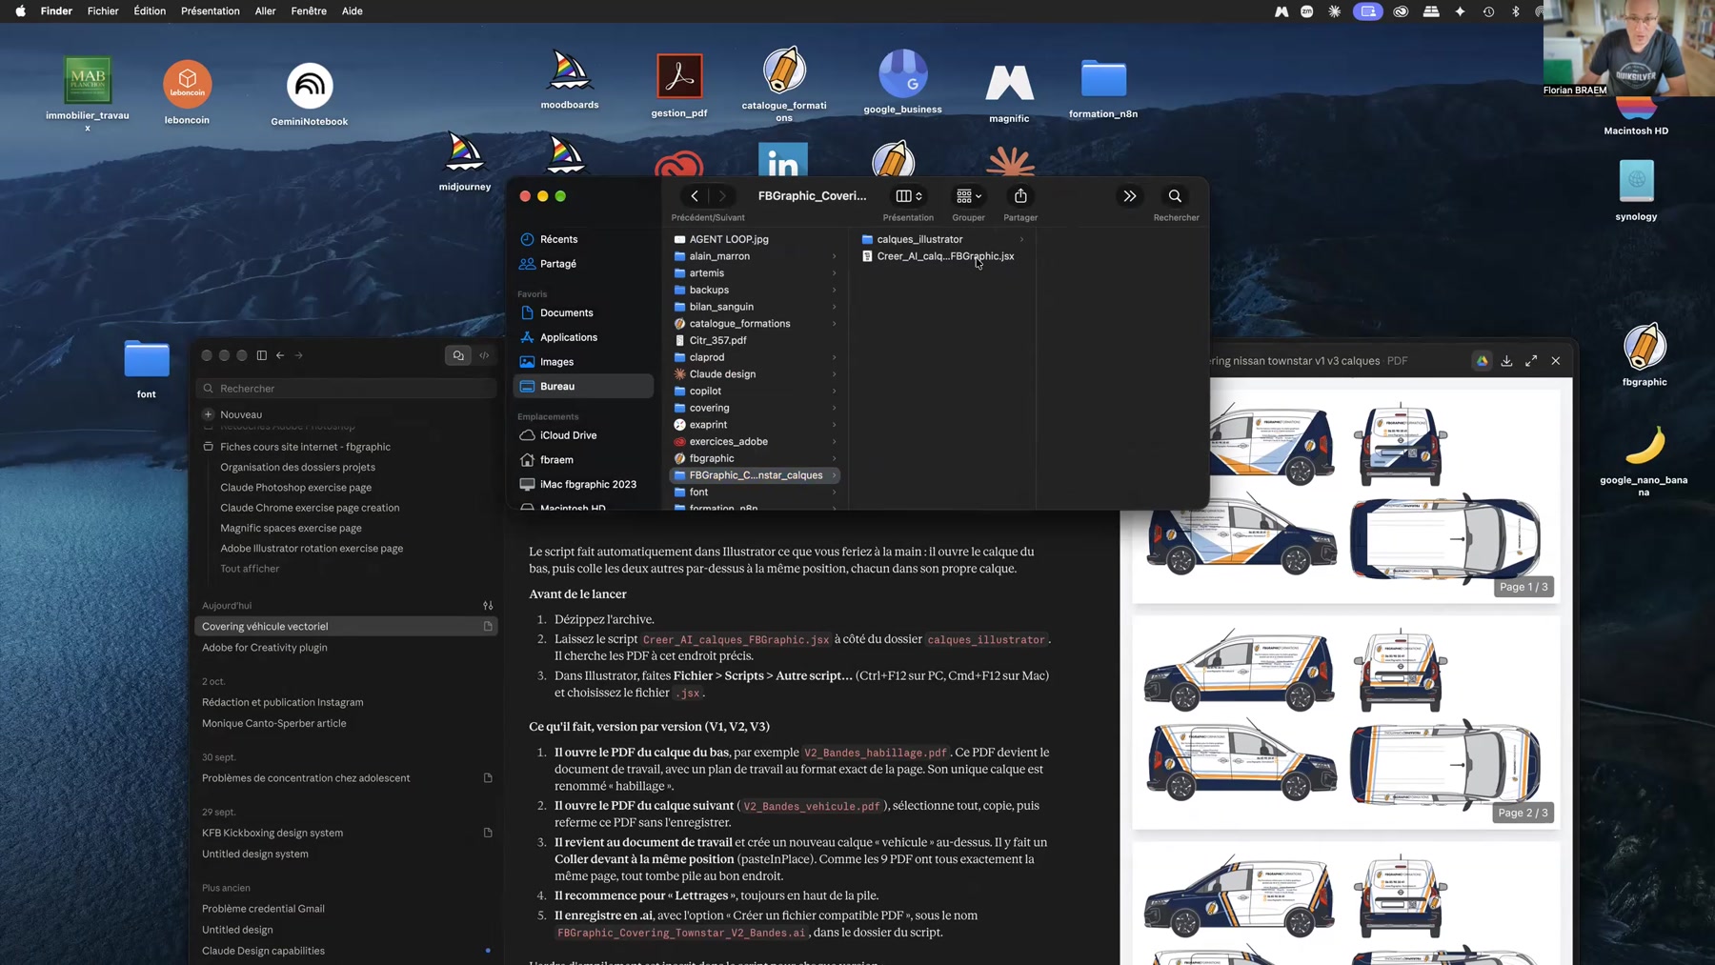Open KFB Kickboxing design system conversation

point(272,833)
